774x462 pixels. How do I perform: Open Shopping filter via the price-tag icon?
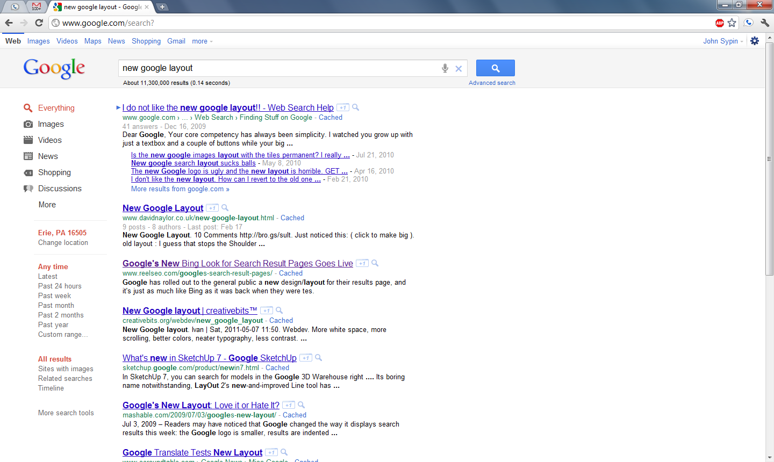coord(28,172)
